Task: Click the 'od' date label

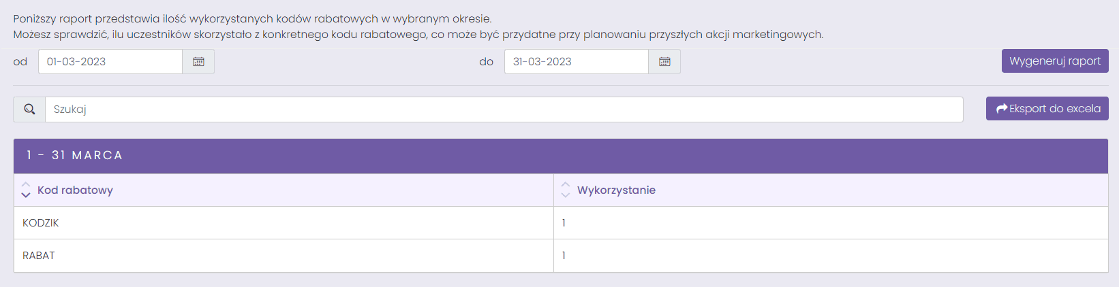Action: tap(20, 62)
